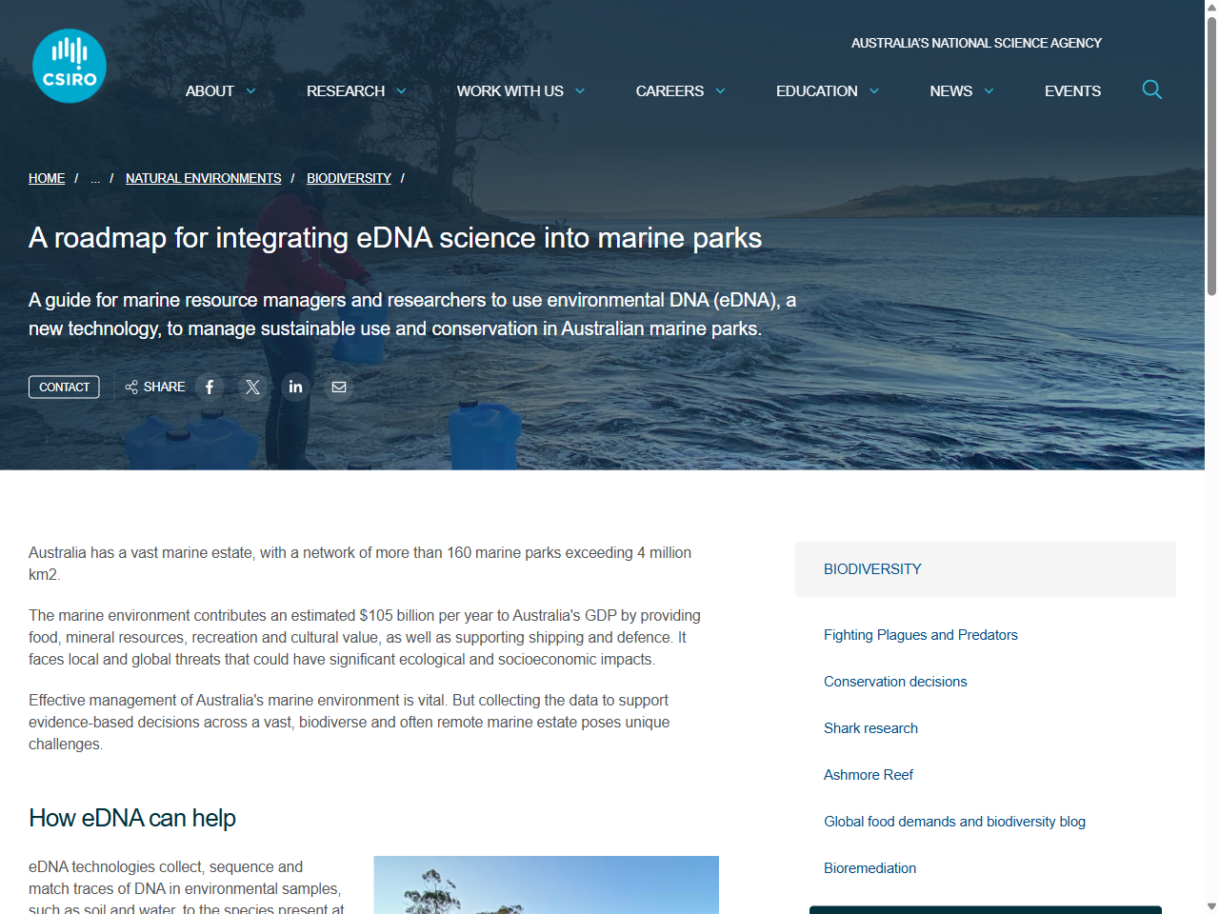Open the EDUCATION dropdown menu
The height and width of the screenshot is (914, 1219).
827,90
